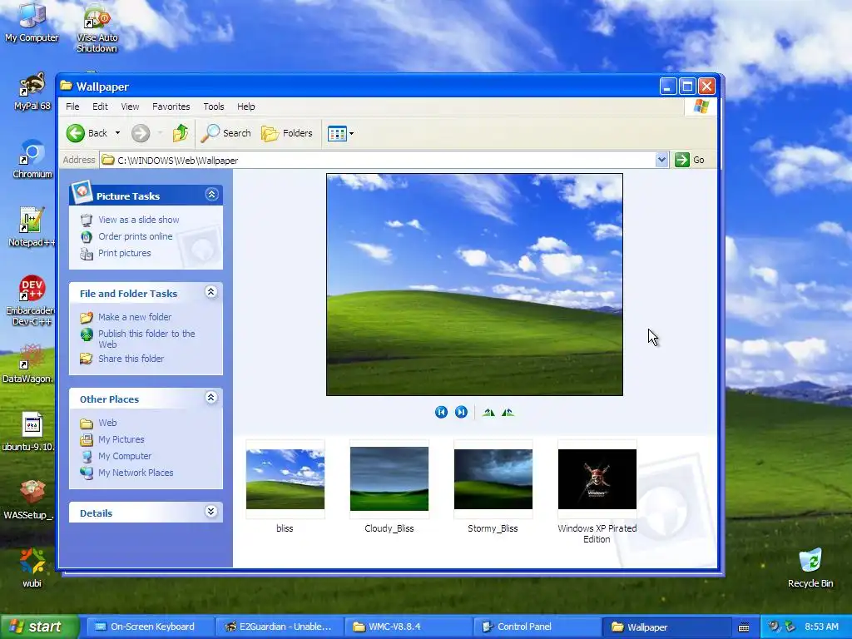Collapse the File and Folder Tasks panel

pos(211,292)
